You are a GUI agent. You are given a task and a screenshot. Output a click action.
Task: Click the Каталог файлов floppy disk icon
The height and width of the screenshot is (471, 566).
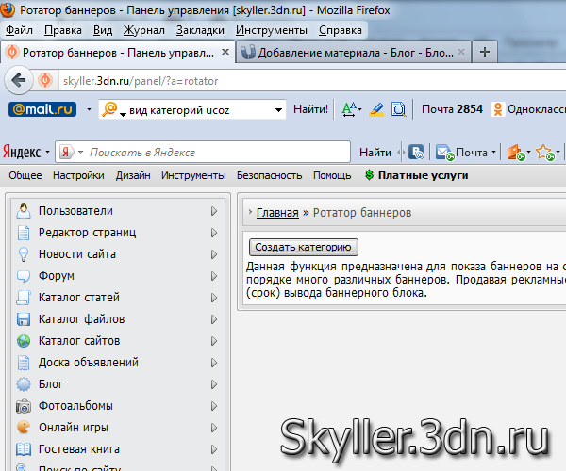[x=24, y=319]
